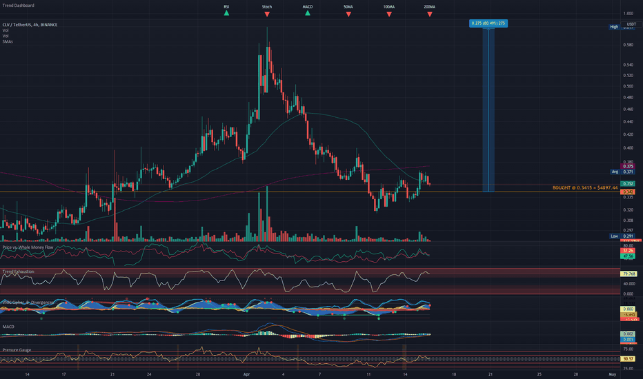Screen dimensions: 643x379
Task: Click the Apr label on time axis
Action: pos(246,374)
